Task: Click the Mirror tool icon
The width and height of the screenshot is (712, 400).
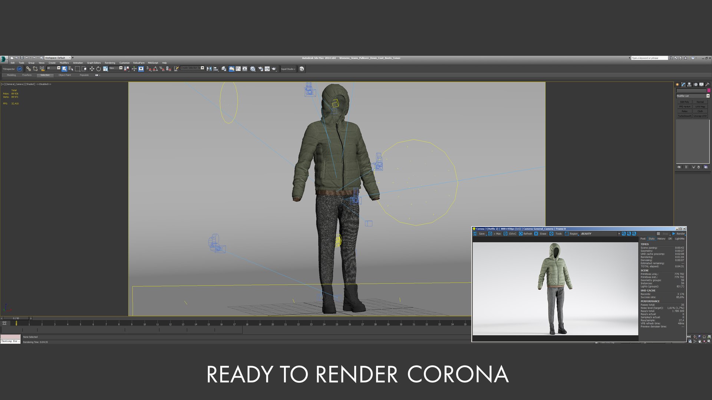Action: pos(209,69)
